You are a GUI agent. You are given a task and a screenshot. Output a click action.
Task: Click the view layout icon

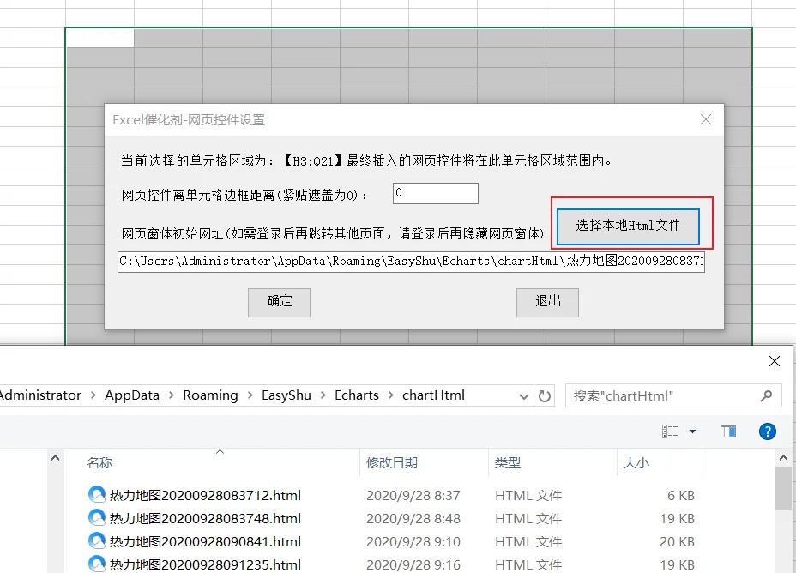click(x=670, y=432)
